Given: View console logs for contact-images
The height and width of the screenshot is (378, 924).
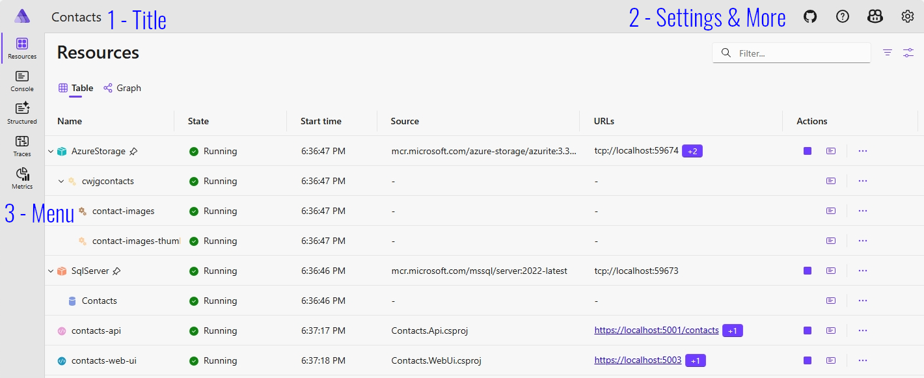Looking at the screenshot, I should click(x=831, y=211).
